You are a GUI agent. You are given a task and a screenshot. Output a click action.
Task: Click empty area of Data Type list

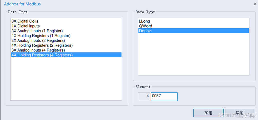pyautogui.click(x=193, y=54)
